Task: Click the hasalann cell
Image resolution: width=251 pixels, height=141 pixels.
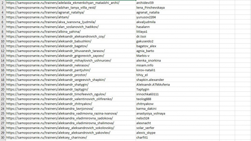Action: pyautogui.click(x=178, y=27)
